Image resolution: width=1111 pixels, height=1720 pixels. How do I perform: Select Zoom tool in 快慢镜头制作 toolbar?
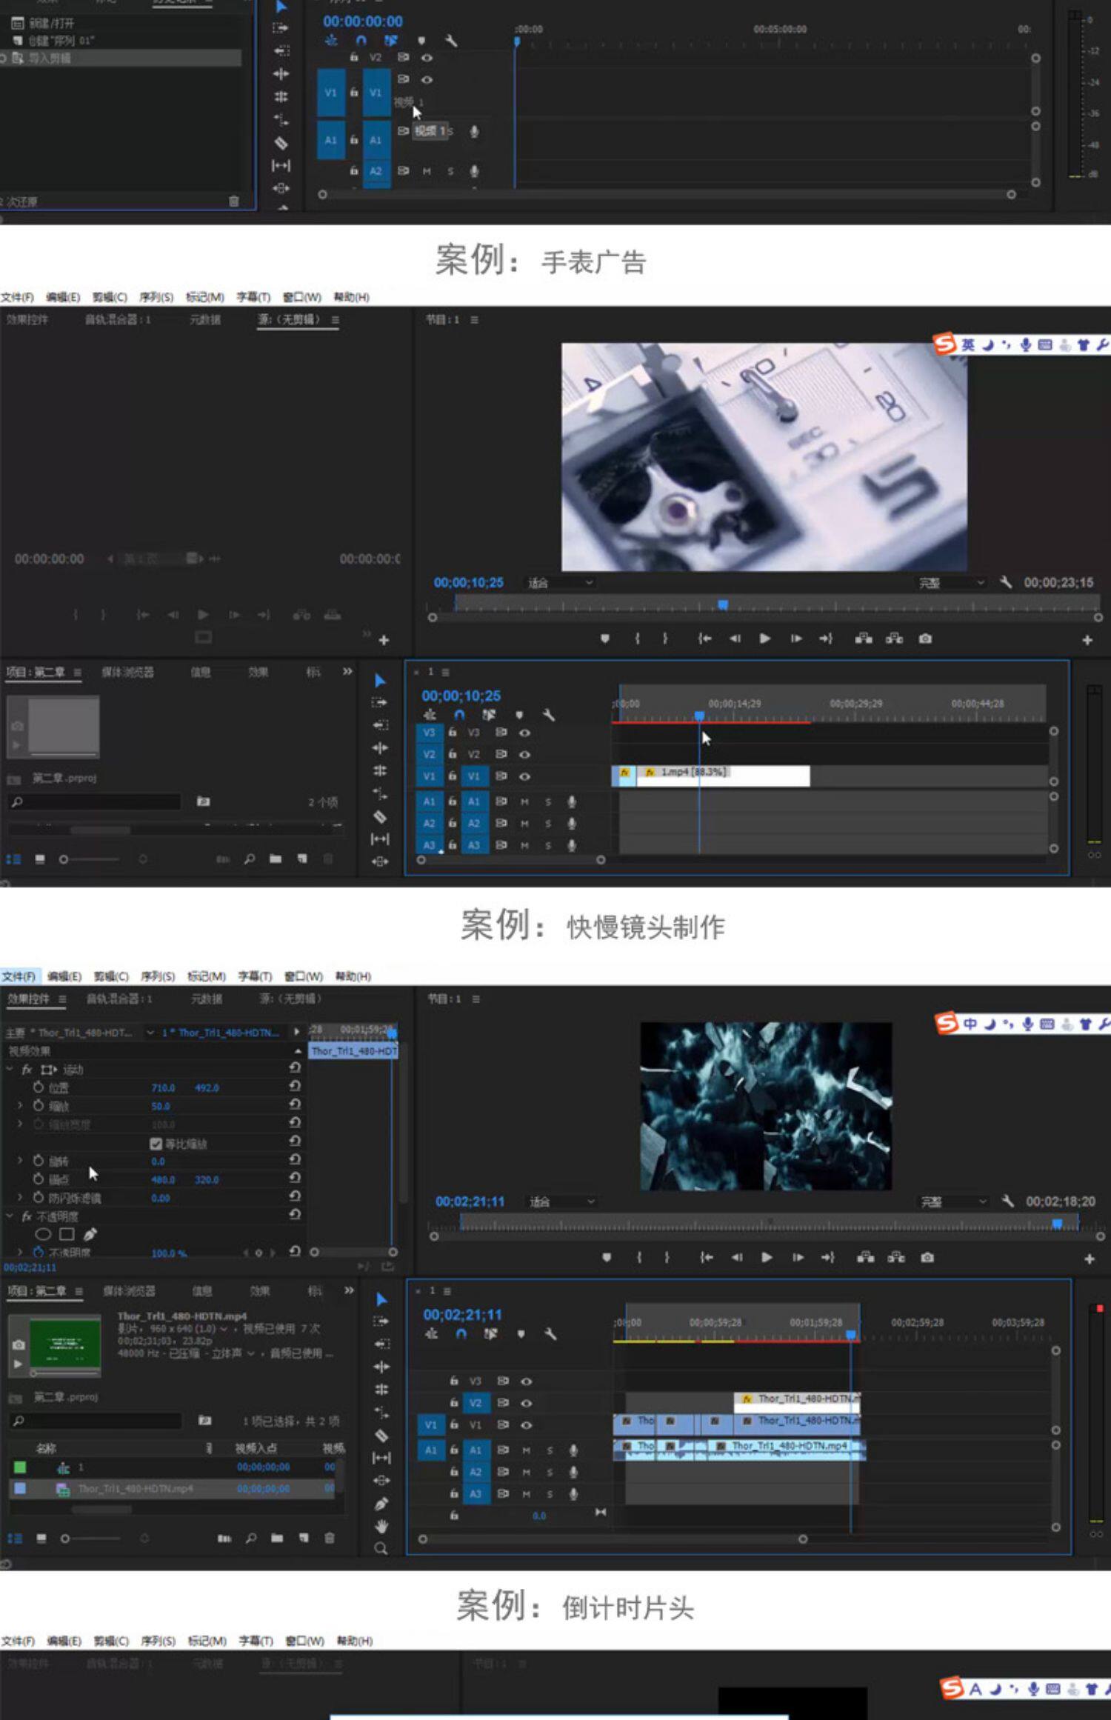(x=381, y=1549)
